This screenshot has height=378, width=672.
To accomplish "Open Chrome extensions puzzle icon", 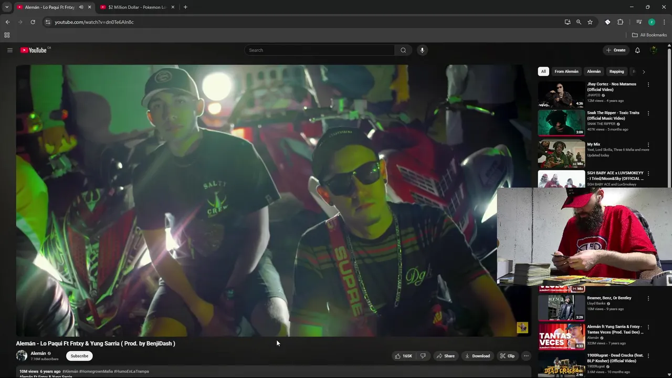I will 620,22.
